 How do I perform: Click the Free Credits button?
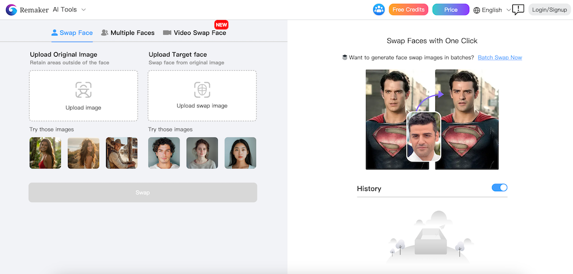[x=408, y=10]
